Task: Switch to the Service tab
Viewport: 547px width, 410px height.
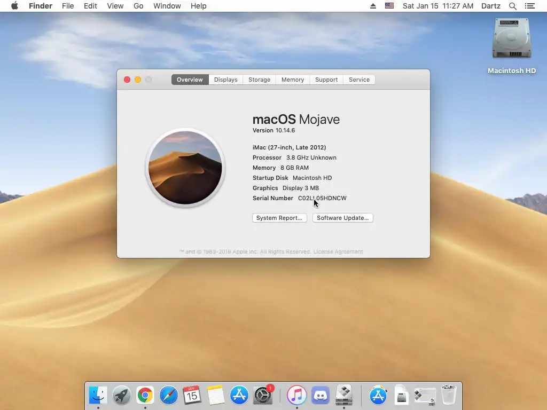Action: click(359, 80)
